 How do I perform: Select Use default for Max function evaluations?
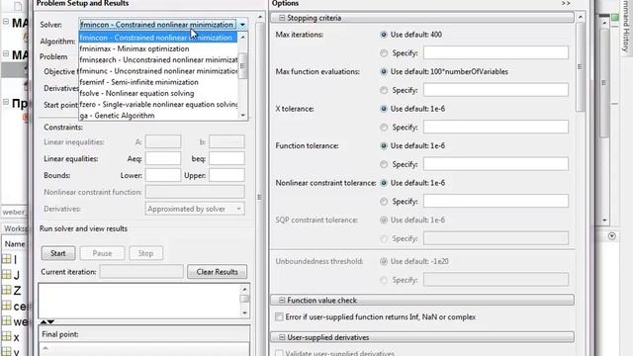(384, 72)
